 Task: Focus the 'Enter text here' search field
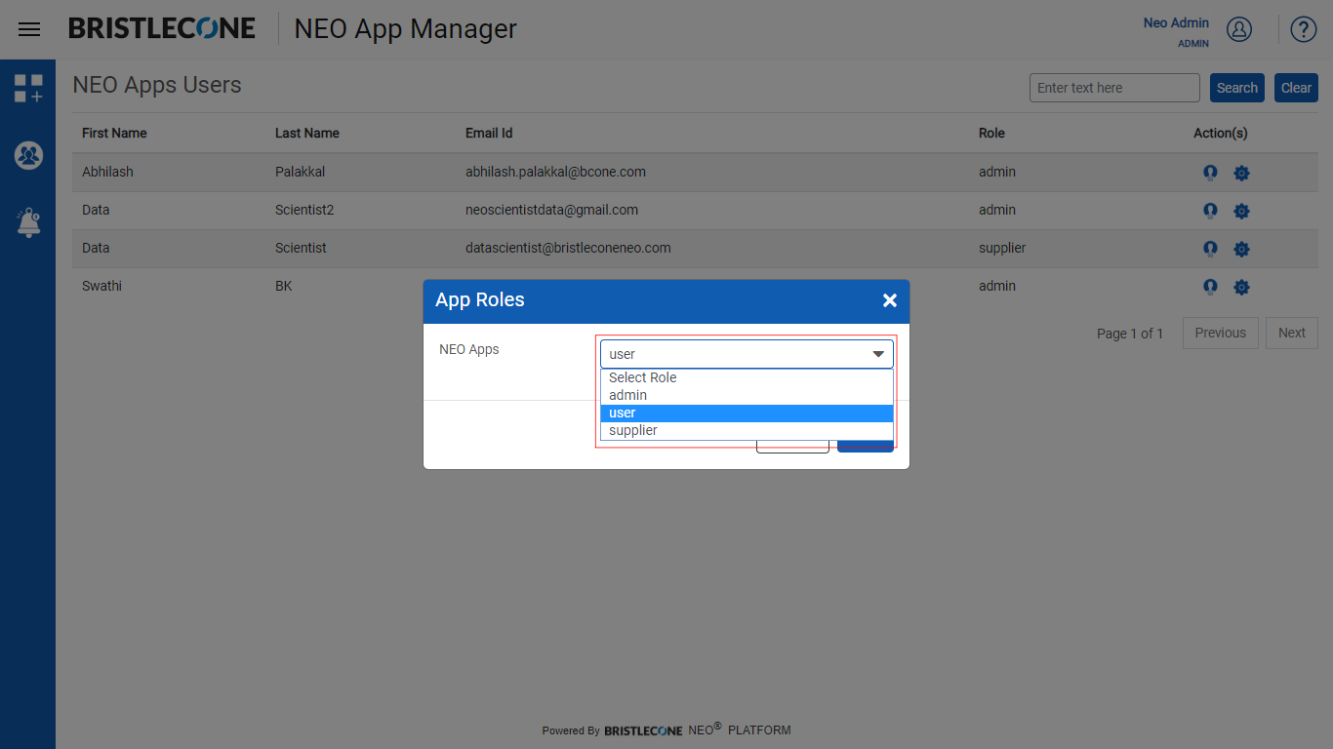click(x=1114, y=88)
